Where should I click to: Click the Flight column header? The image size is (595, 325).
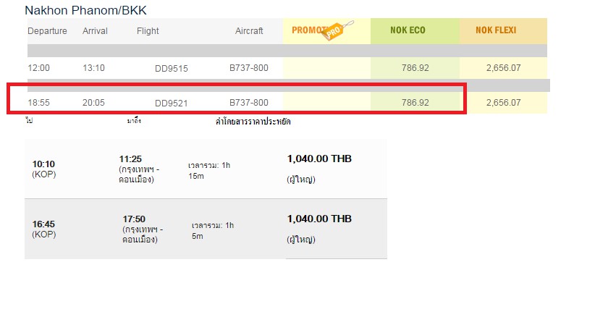[148, 31]
